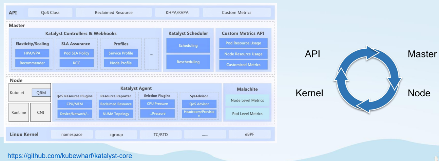Viewport: 439px width, 161px height.
Task: Click the Eviction Plugins heading
Action: [x=157, y=96]
